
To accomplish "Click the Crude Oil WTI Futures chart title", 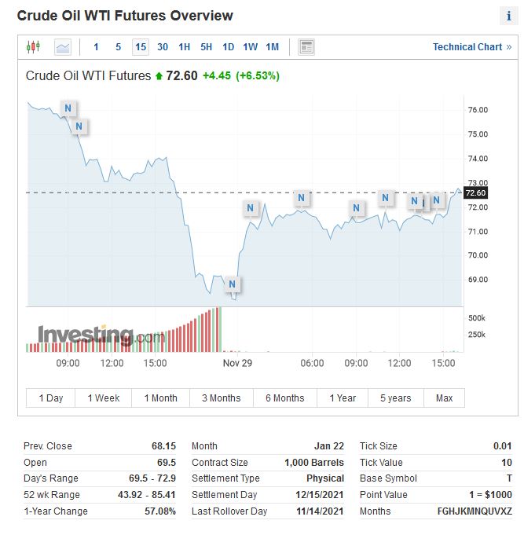I will point(88,76).
